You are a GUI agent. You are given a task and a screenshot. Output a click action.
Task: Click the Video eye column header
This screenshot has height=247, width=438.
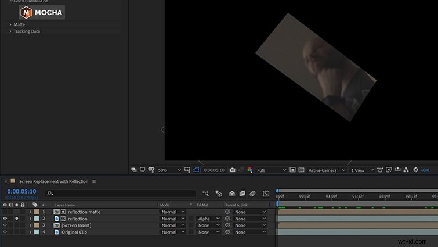[5, 205]
